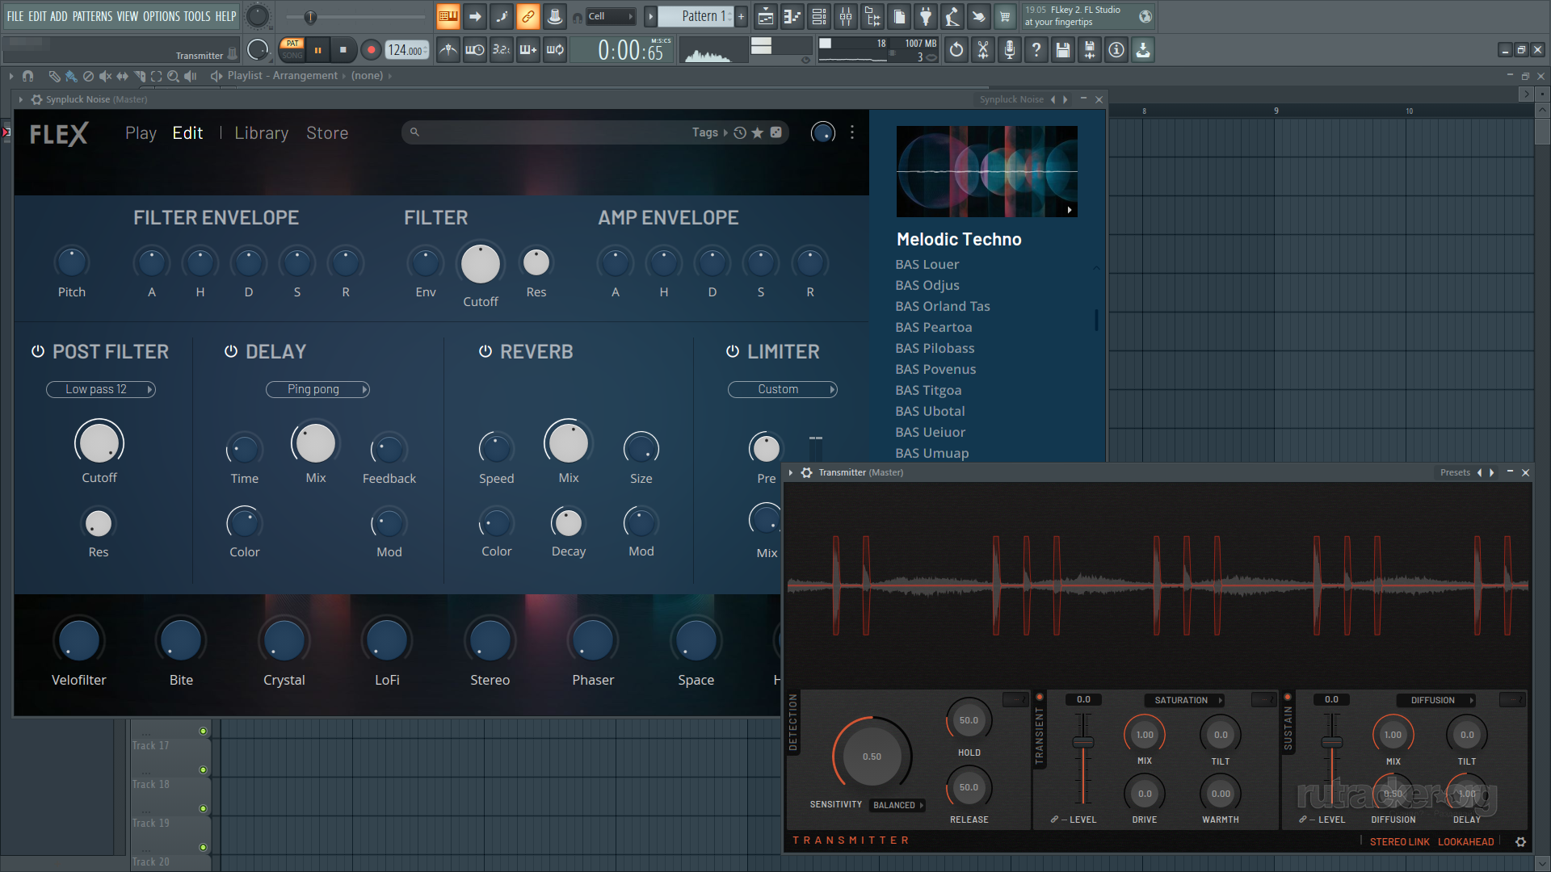Click the main pitch slider handle

(310, 16)
